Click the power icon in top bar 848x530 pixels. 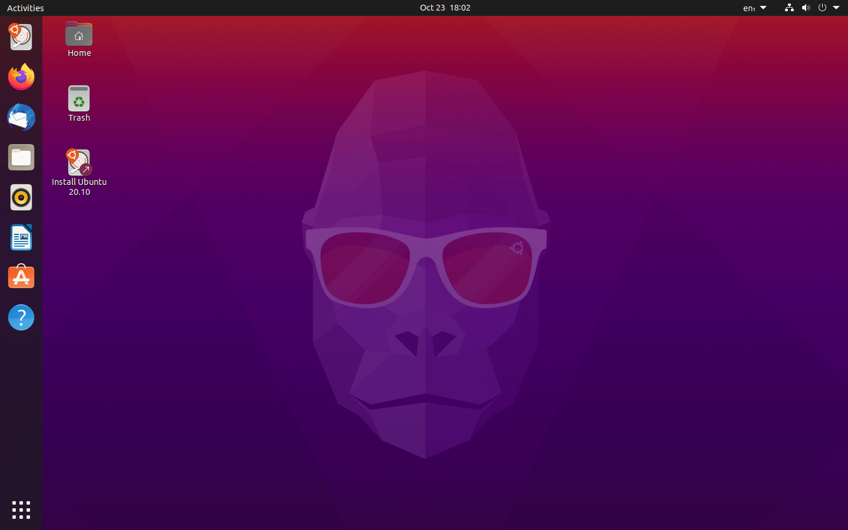(x=822, y=8)
